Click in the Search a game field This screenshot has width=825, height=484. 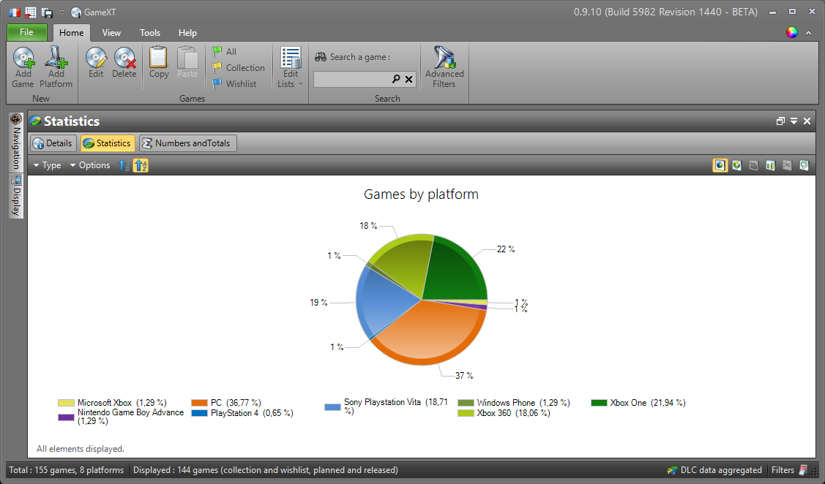click(x=351, y=79)
